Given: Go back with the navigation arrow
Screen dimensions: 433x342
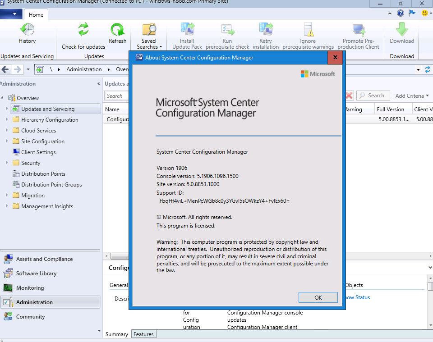Looking at the screenshot, I should (5, 69).
